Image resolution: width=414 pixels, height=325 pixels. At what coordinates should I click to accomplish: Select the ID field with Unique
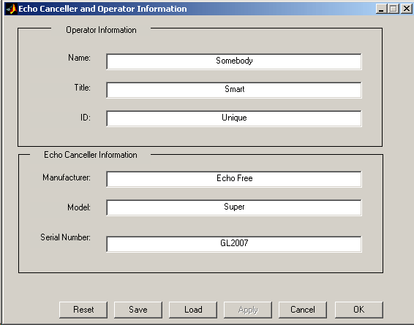234,118
